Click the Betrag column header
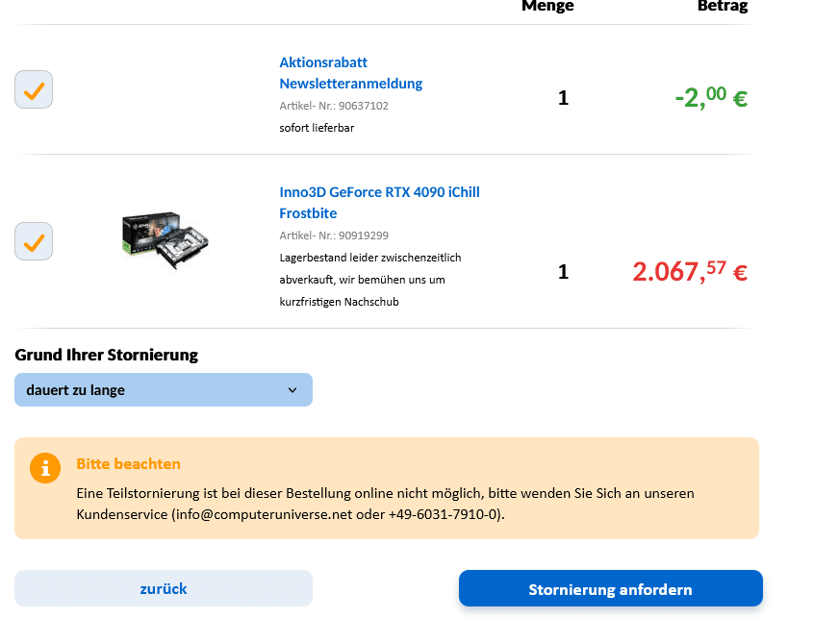The image size is (839, 643). tap(722, 7)
